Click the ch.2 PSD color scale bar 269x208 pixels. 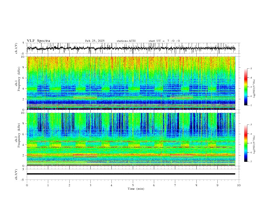tap(246, 143)
